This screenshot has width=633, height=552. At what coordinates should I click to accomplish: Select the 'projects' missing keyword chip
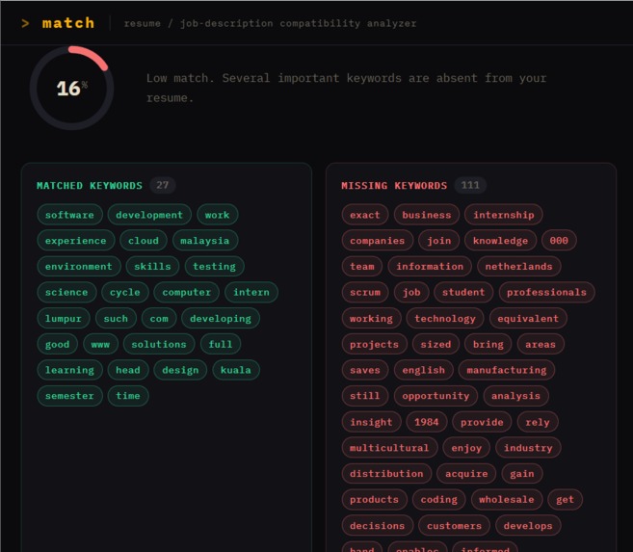pyautogui.click(x=374, y=344)
